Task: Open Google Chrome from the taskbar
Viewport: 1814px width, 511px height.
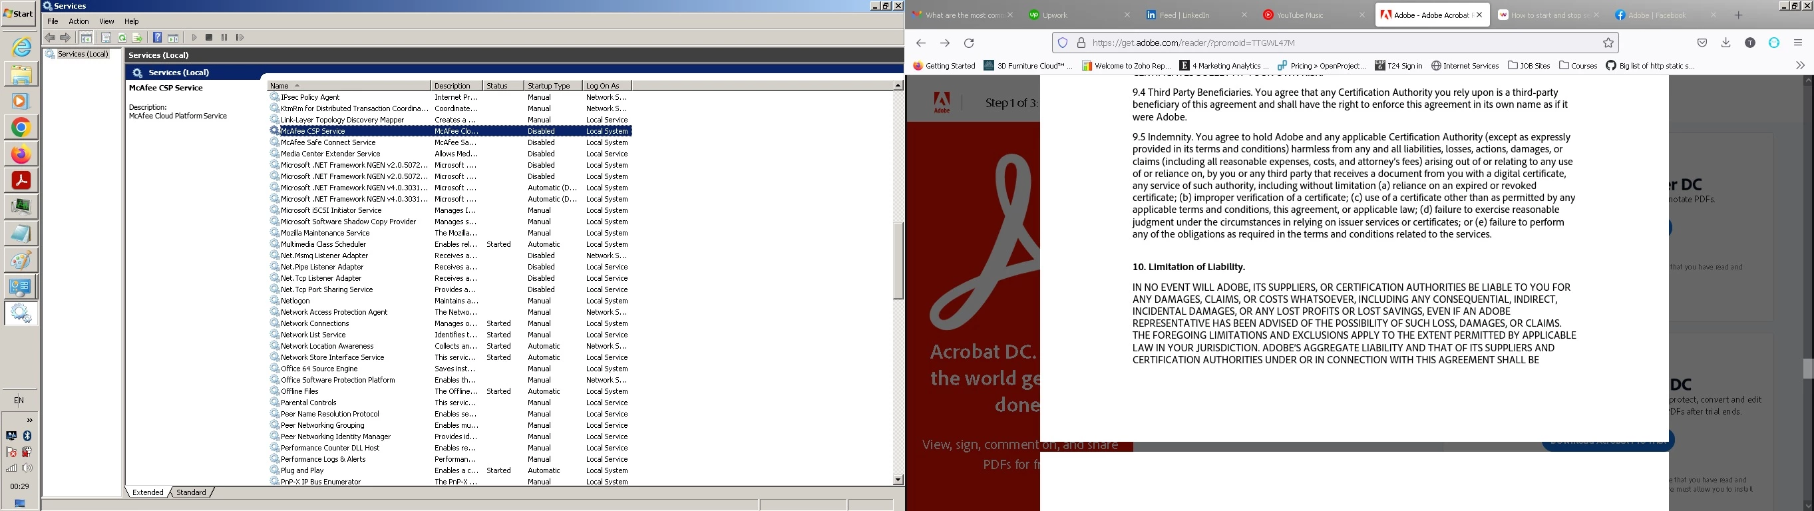Action: (21, 127)
